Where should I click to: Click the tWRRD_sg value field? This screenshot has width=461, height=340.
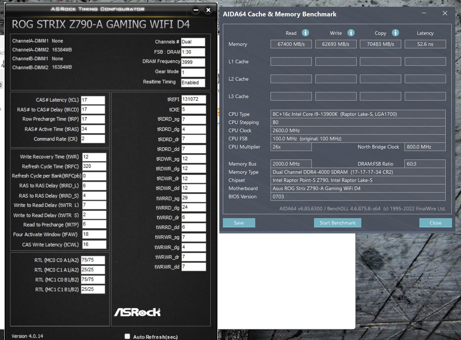[x=194, y=198]
